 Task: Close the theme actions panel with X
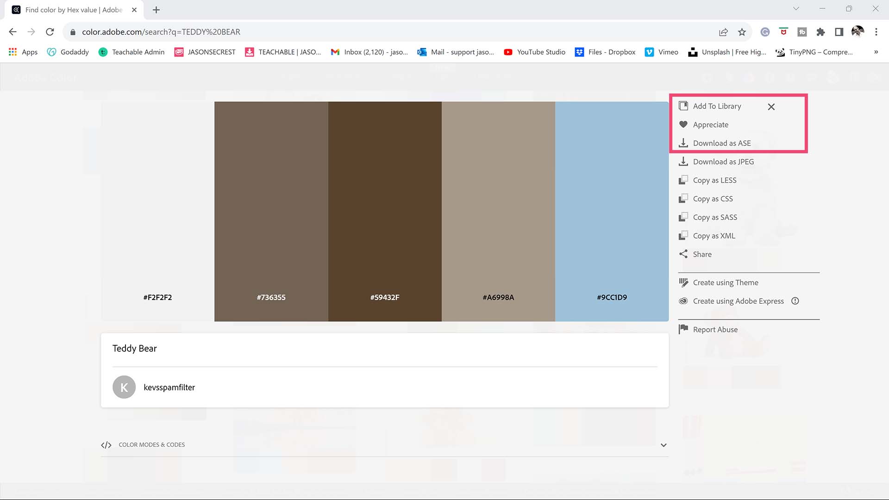point(771,106)
